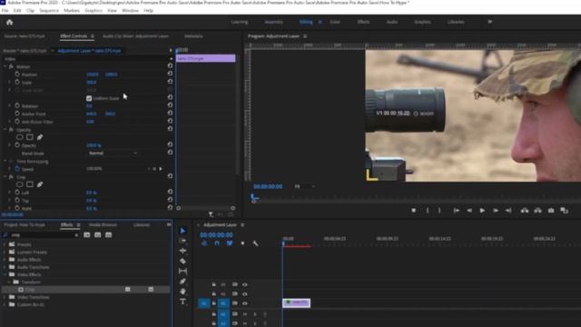The width and height of the screenshot is (581, 327).
Task: Expand Audio Effects folder
Action: (x=5, y=260)
